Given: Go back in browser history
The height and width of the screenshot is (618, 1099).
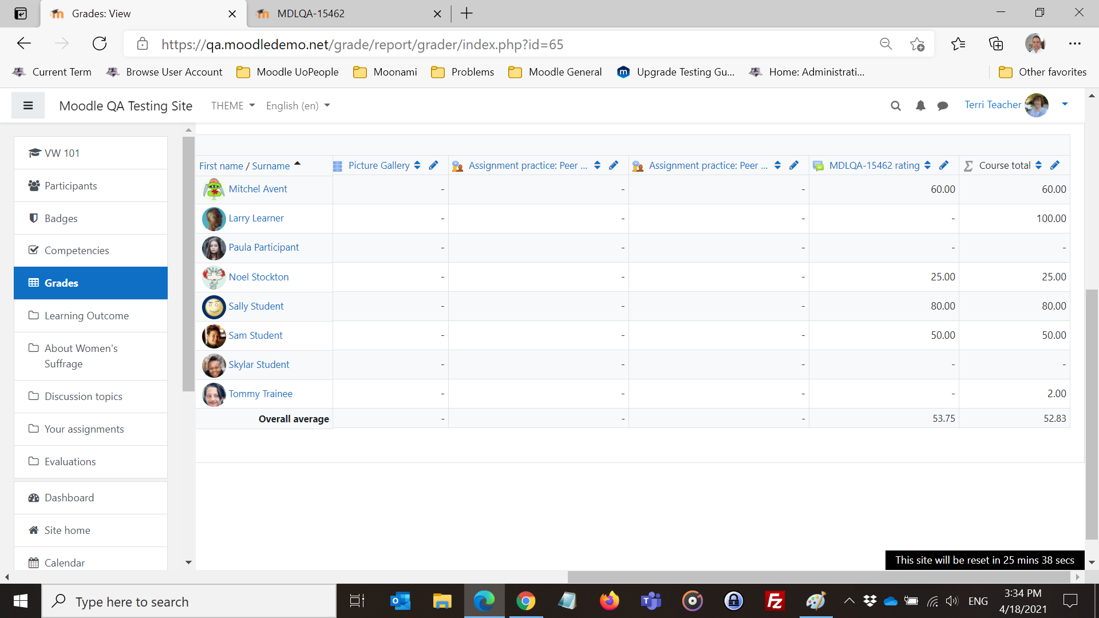Looking at the screenshot, I should (24, 44).
